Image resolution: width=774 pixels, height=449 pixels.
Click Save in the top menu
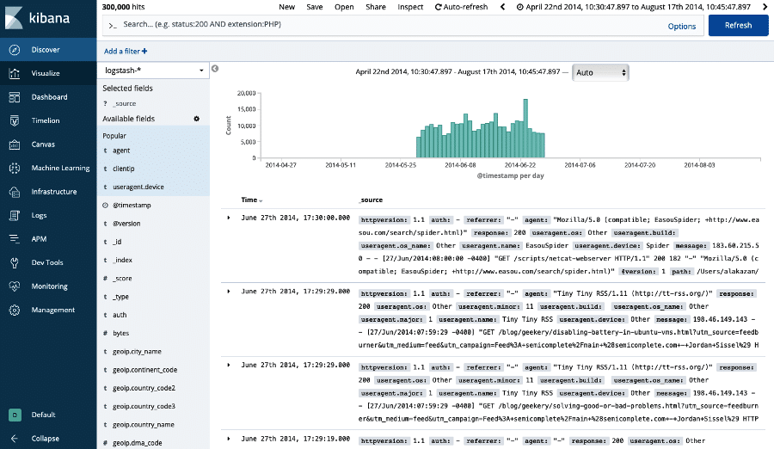315,7
